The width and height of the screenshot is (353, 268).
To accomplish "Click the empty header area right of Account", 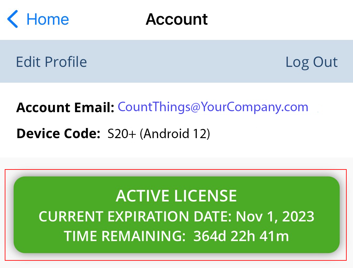I will click(x=279, y=19).
